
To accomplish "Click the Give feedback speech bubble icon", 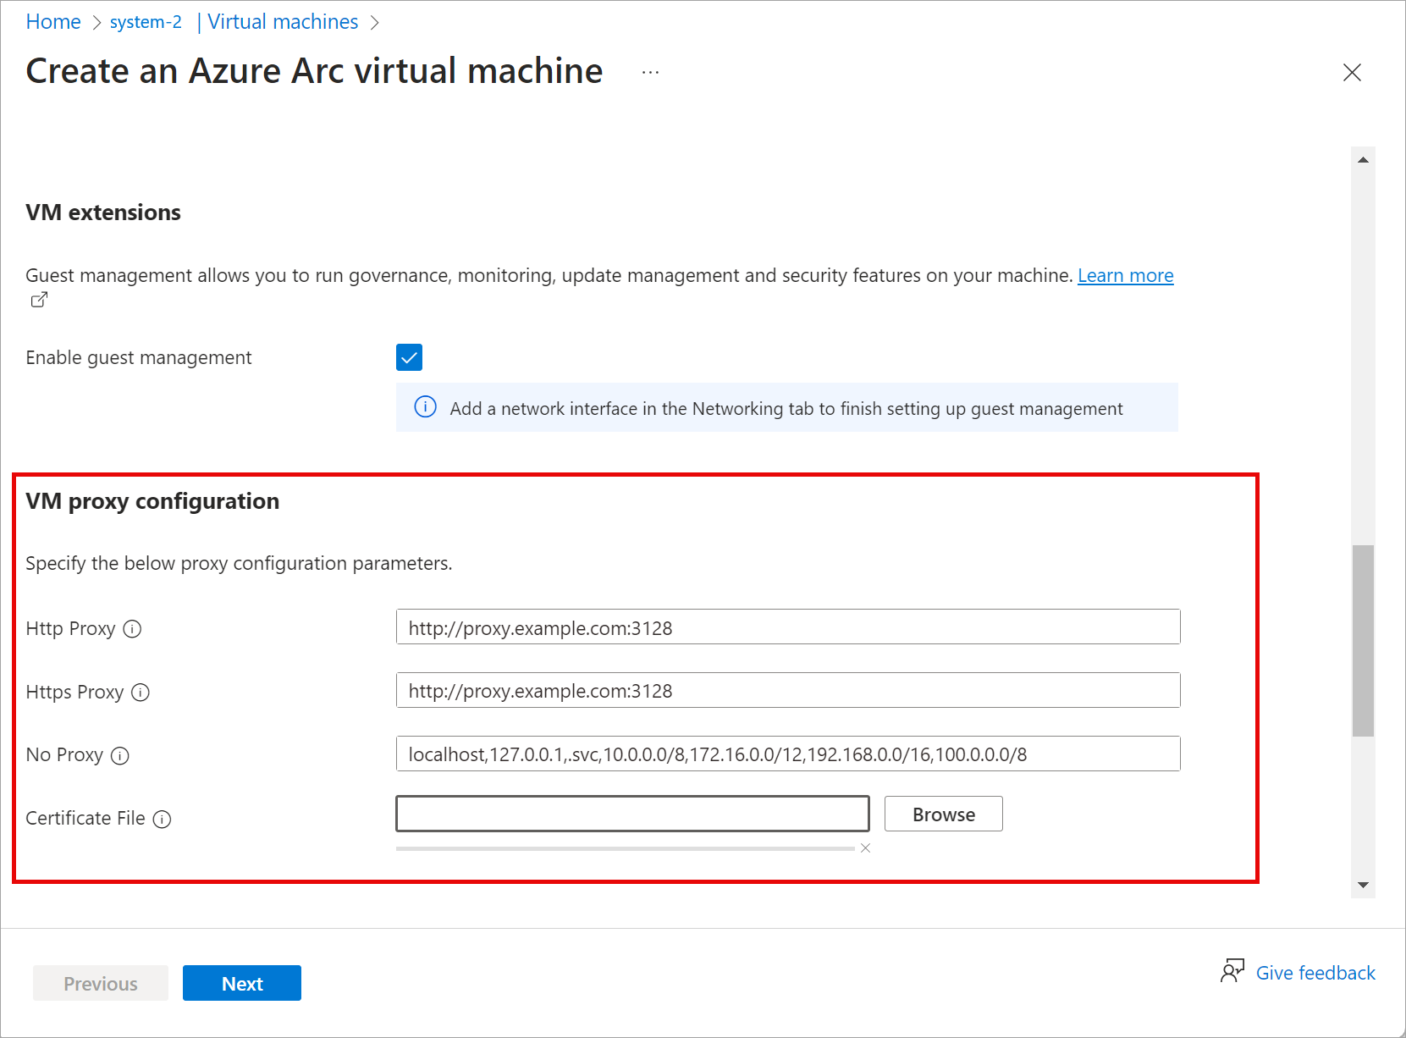I will point(1234,972).
